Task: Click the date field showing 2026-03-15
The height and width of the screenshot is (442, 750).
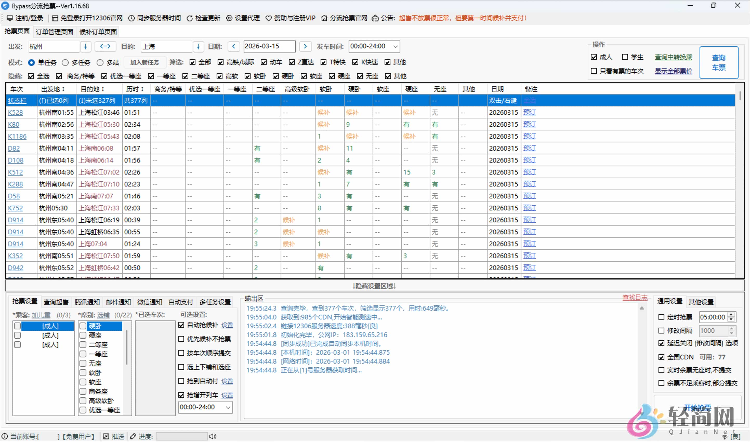Action: point(269,46)
